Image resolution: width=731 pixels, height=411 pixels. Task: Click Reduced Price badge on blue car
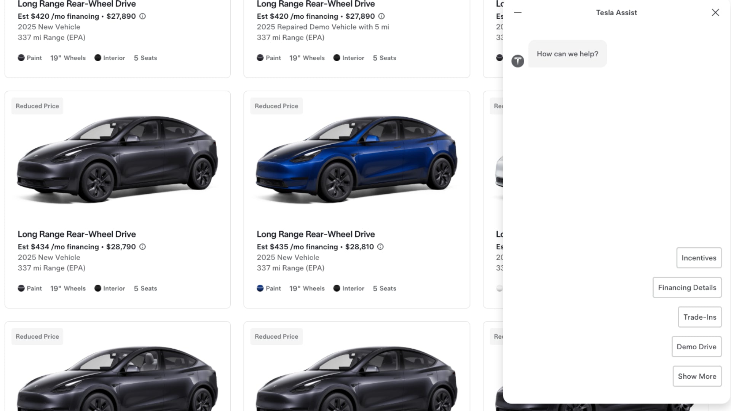click(x=276, y=106)
